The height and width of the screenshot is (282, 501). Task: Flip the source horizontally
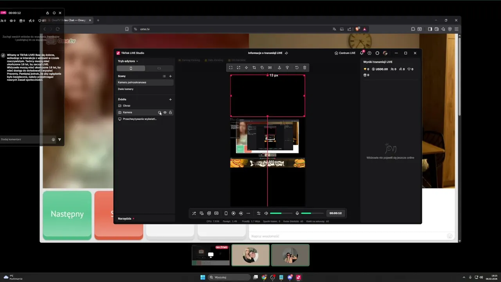[270, 68]
